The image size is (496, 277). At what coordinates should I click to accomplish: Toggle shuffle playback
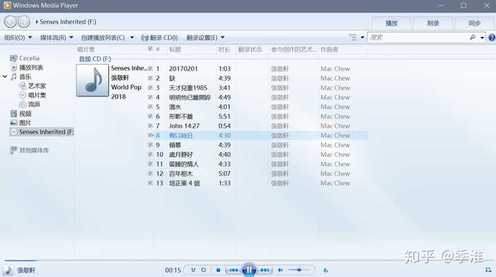tap(193, 270)
